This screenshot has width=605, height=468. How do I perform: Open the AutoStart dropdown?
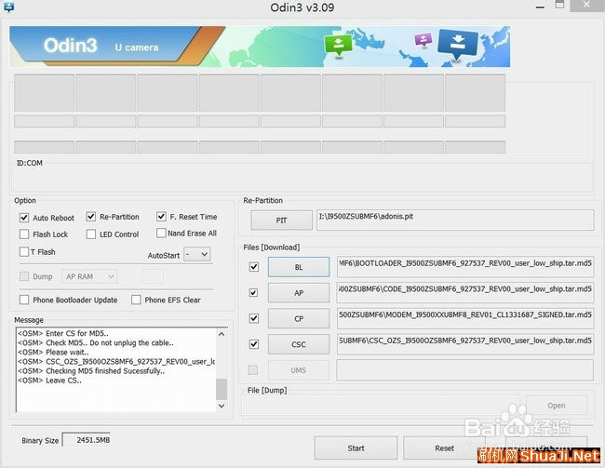(197, 254)
